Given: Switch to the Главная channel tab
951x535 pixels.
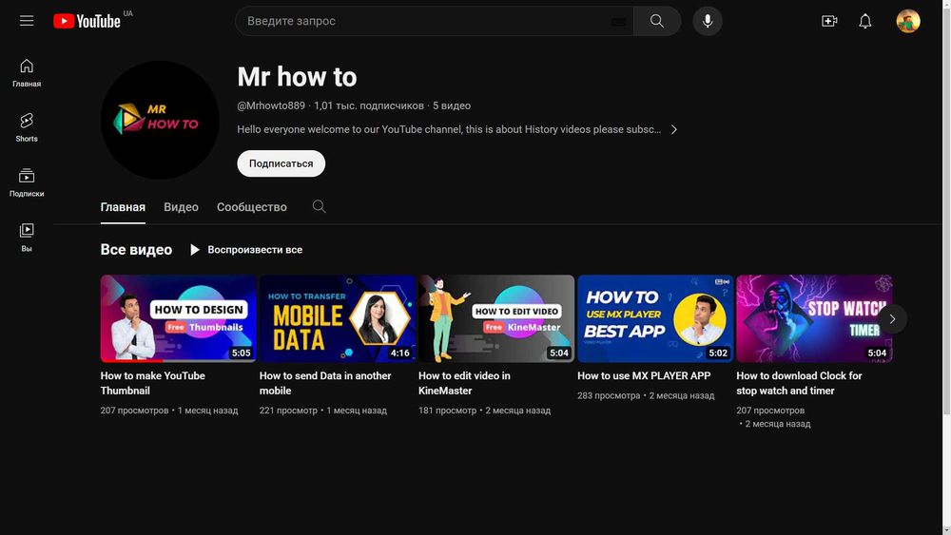Looking at the screenshot, I should (123, 207).
